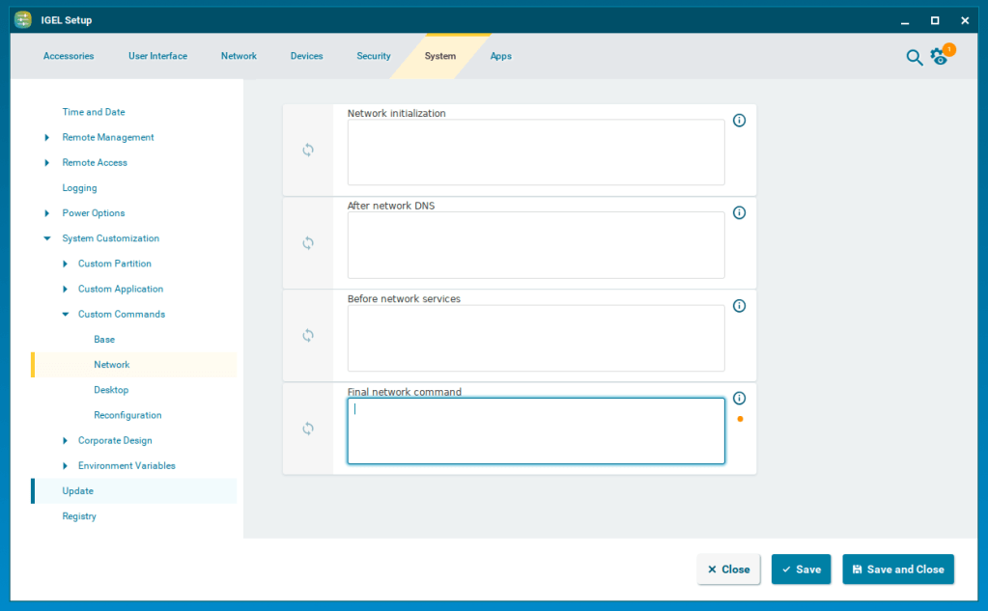Screen dimensions: 988x611
Task: Expand the Corporate Design node
Action: (x=65, y=441)
